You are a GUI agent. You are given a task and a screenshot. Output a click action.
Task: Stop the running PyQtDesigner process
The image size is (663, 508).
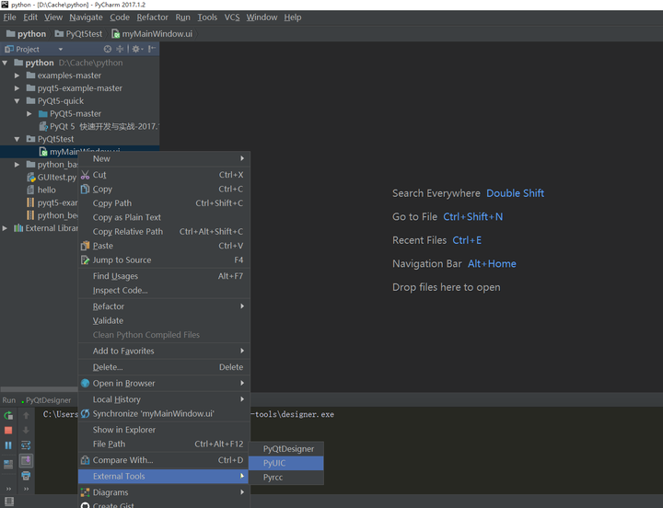(8, 431)
